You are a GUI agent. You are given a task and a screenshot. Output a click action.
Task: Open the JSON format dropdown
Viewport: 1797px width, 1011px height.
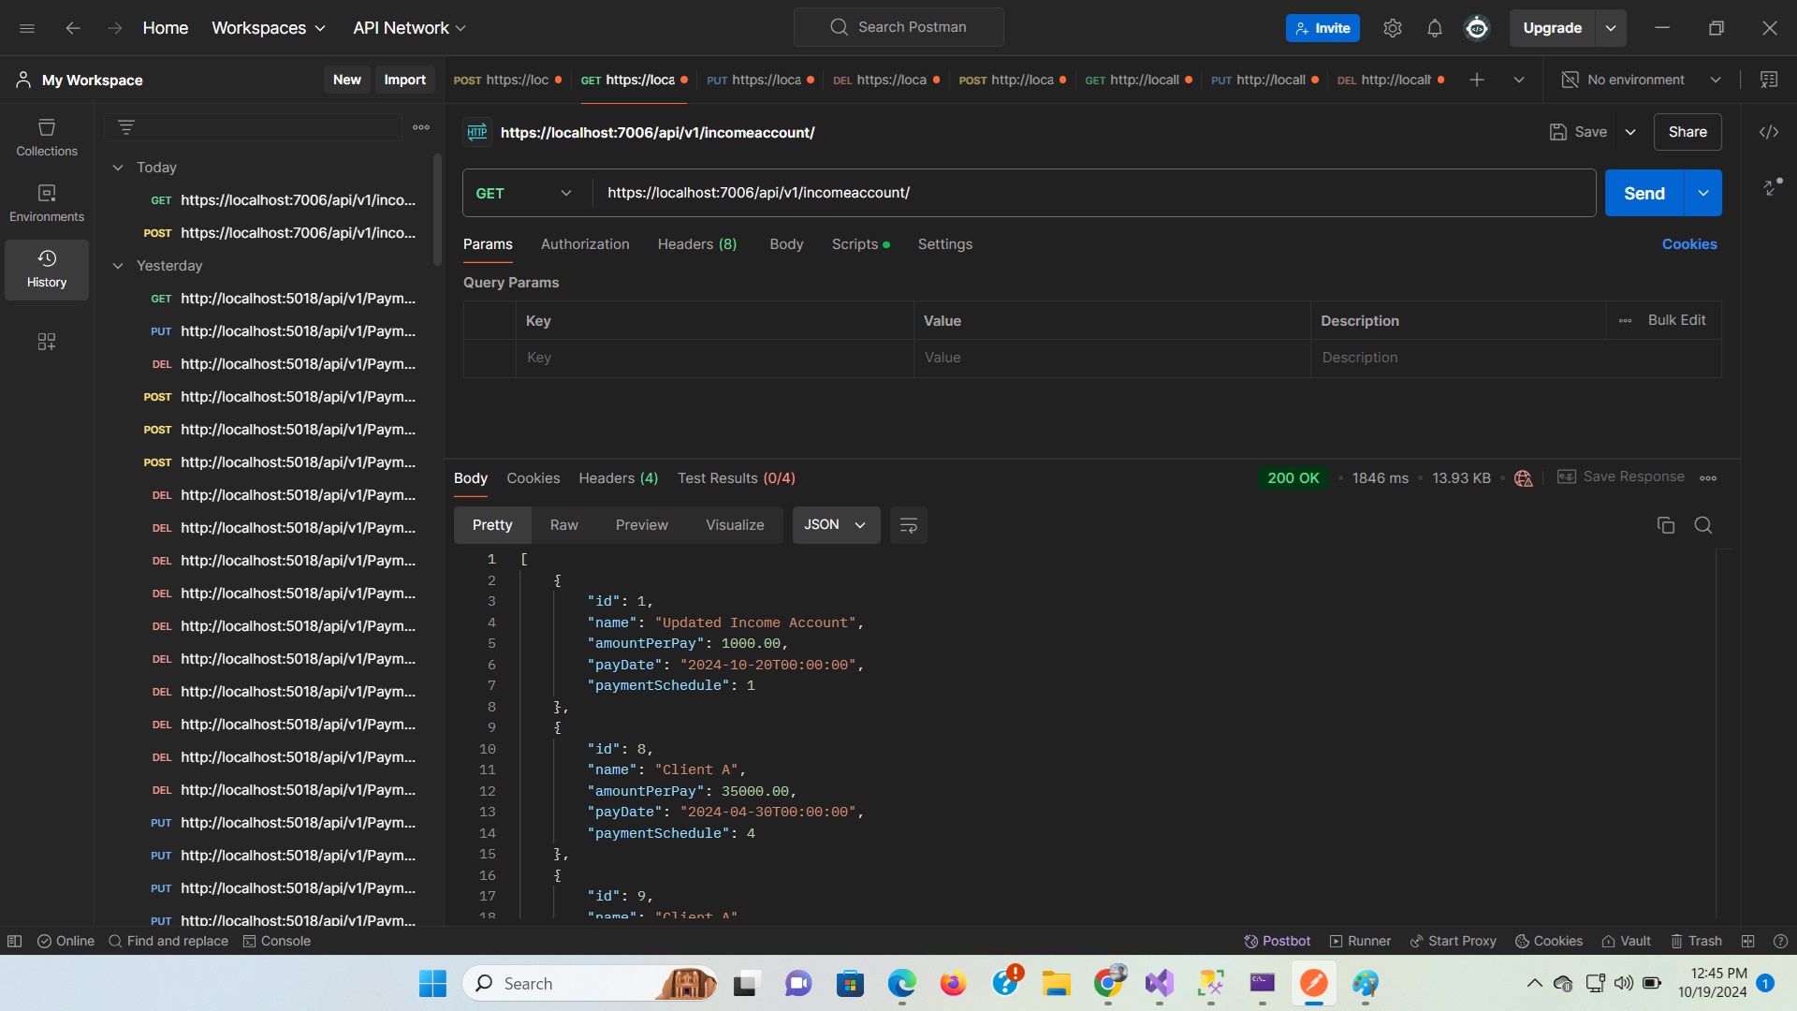(835, 525)
